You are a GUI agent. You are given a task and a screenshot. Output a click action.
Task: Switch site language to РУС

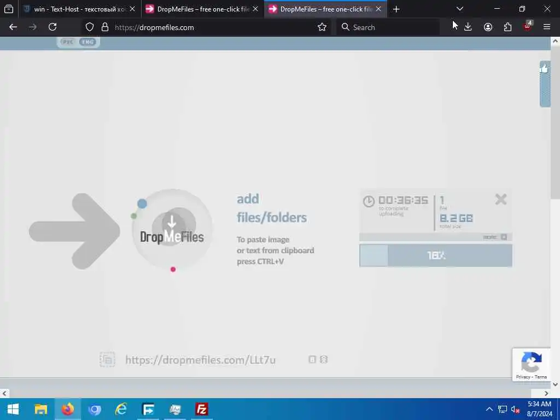tap(67, 42)
